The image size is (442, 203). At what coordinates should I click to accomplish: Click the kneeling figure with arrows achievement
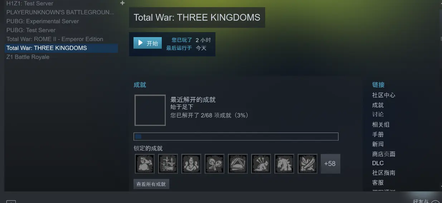click(x=261, y=164)
